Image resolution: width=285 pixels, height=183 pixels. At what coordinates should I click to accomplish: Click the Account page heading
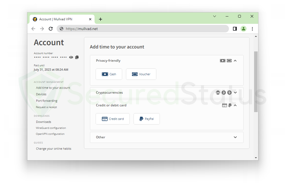click(49, 43)
